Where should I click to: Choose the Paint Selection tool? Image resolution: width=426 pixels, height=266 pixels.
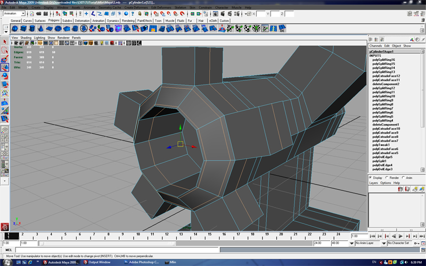pos(4,59)
